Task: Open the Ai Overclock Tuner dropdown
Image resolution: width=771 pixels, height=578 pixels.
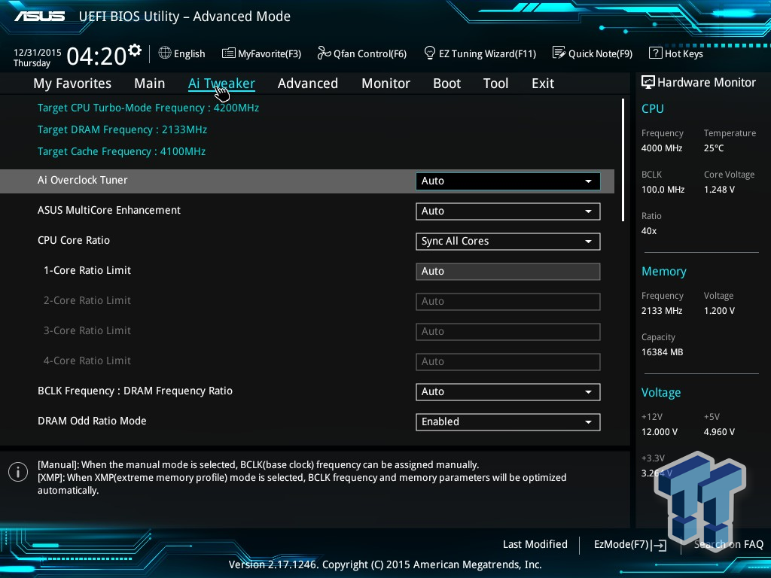Action: (x=508, y=181)
